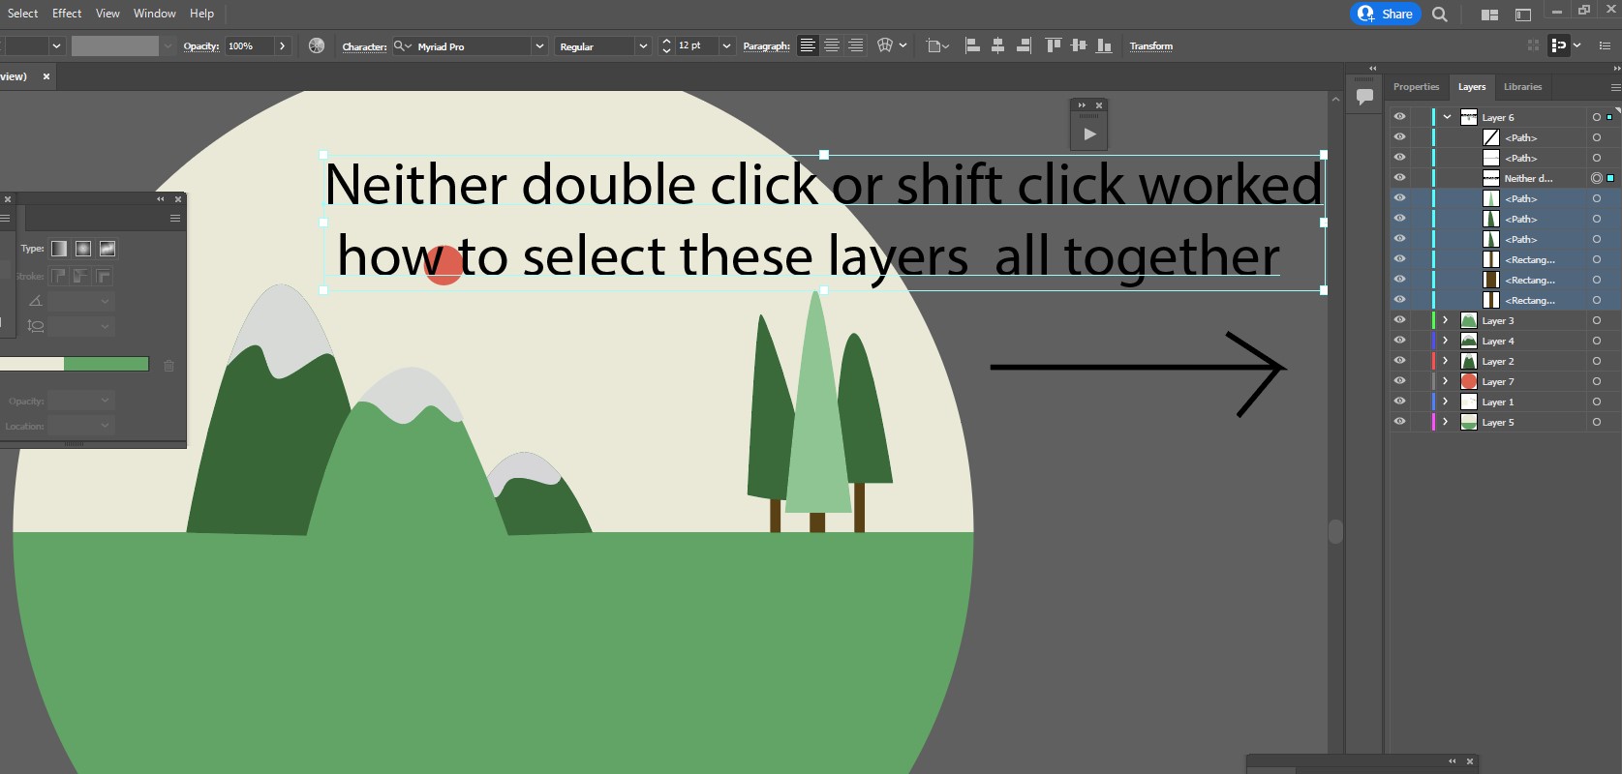Hide Layer 2 with the eye icon
Image resolution: width=1622 pixels, height=774 pixels.
[x=1399, y=361]
